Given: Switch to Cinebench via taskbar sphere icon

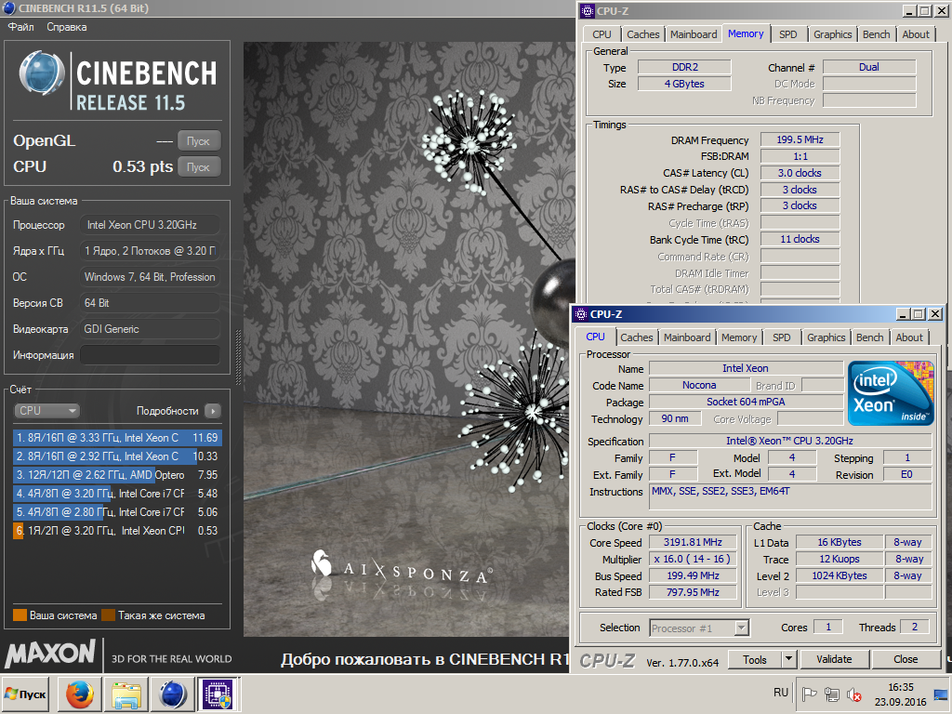Looking at the screenshot, I should (x=172, y=694).
